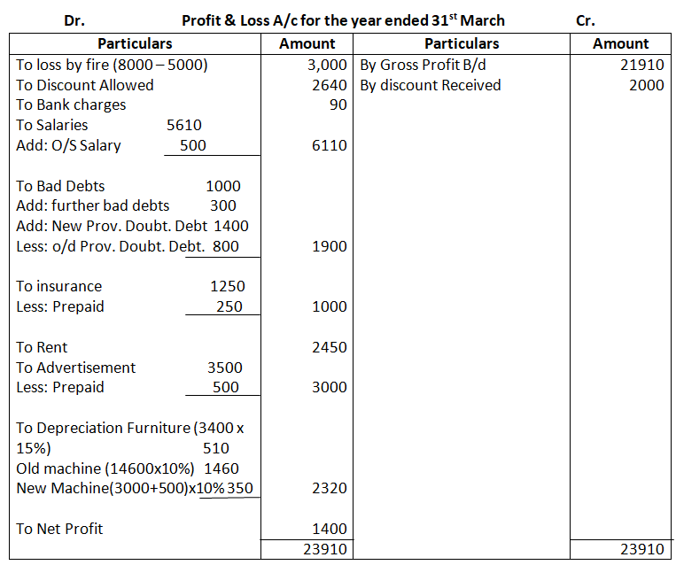
Task: Select the 'To Discount Allowed' row
Action: [x=85, y=85]
